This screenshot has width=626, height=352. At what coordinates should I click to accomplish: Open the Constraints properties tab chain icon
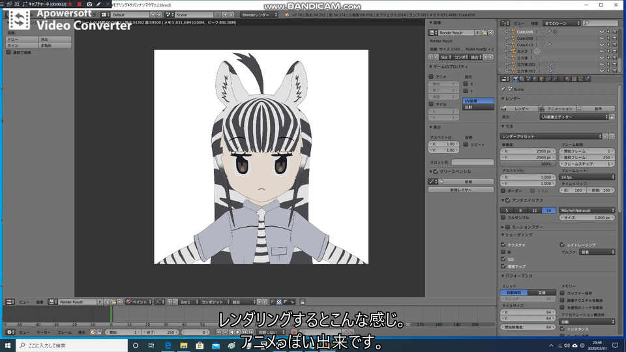(x=548, y=79)
